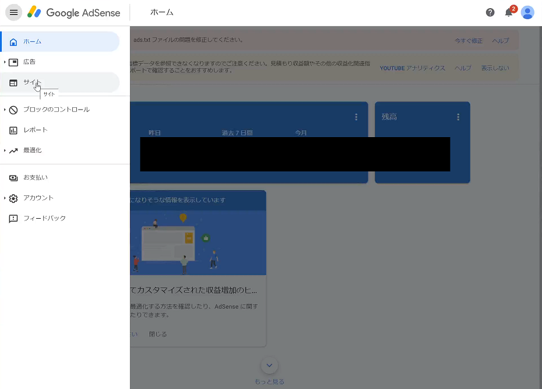Open the 残高 card three-dot menu
This screenshot has height=389, width=542.
pyautogui.click(x=458, y=117)
